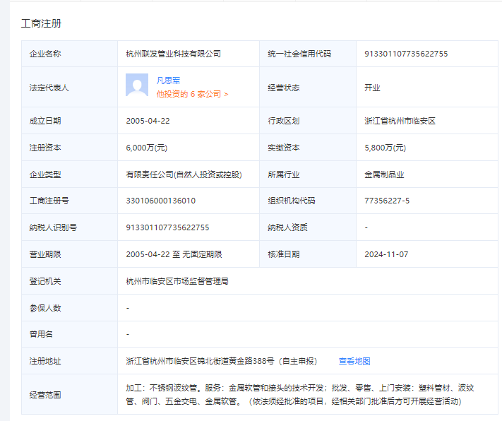
Task: Click business status value 开业
Action: 372,88
